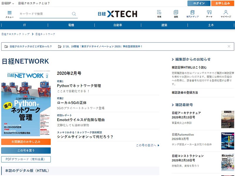Screen dimensions: 235x176
Task: Click 日経アーキテクチュア cover thumbnail
Action: [x=227, y=119]
